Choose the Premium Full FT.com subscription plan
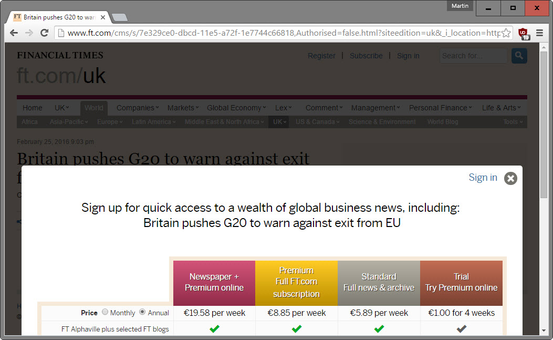Viewport: 553px width, 340px height. 296,283
